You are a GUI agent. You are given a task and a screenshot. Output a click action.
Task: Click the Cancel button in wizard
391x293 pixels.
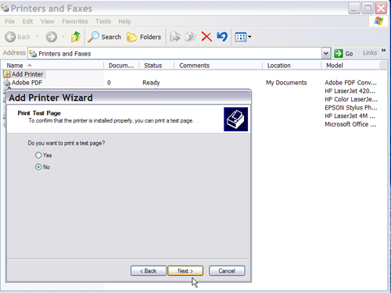pyautogui.click(x=227, y=271)
